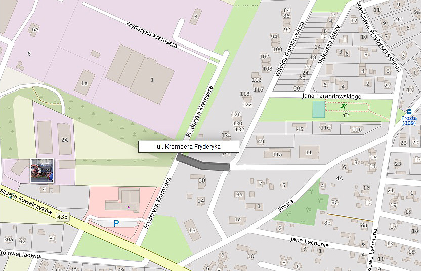Select building labeled 1a

pos(85,82)
